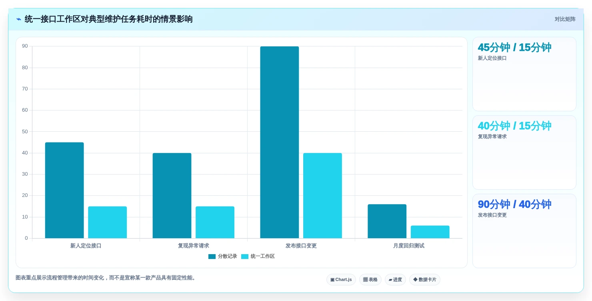Select the 数据卡片 tag chip

tap(425, 279)
